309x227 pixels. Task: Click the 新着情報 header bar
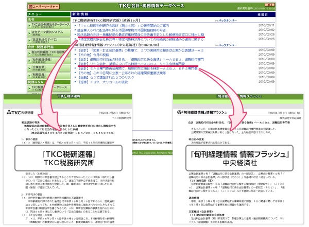coord(173,14)
